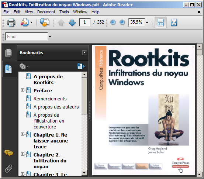The width and height of the screenshot is (204, 179).
Task: Select 'Chapitre 1. Ne laisser aucune trace'
Action: click(51, 141)
